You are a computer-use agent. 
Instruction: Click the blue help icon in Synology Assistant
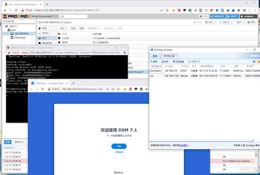tap(254, 61)
